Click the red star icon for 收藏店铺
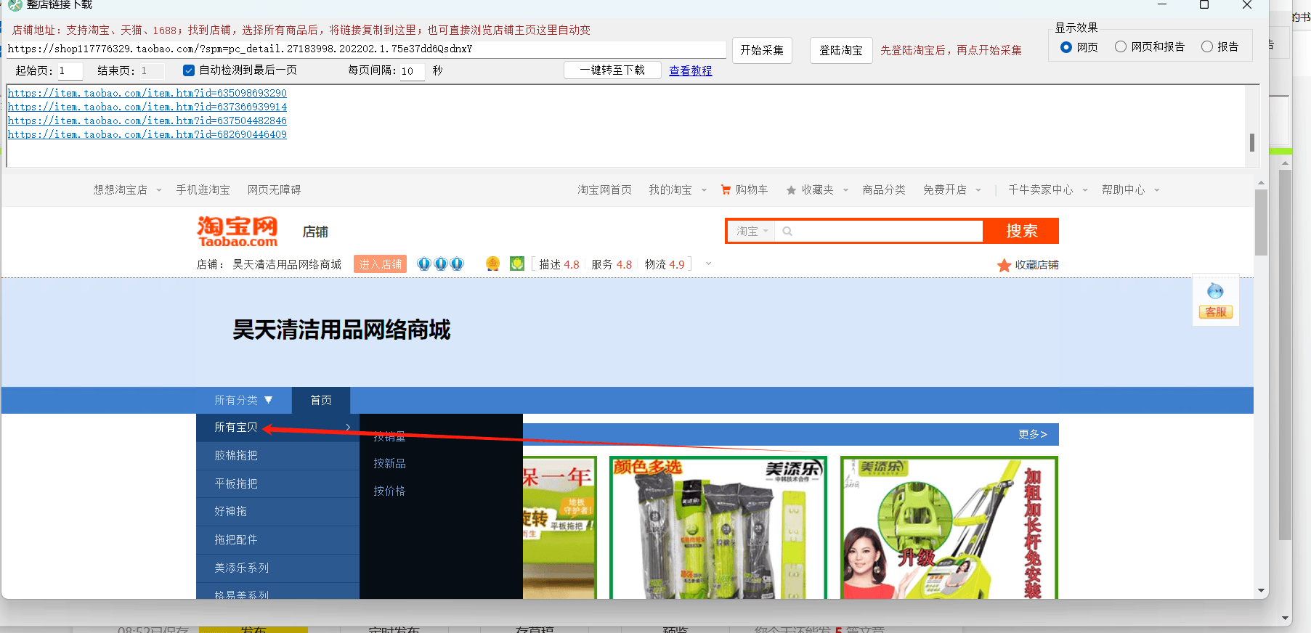 tap(1004, 266)
